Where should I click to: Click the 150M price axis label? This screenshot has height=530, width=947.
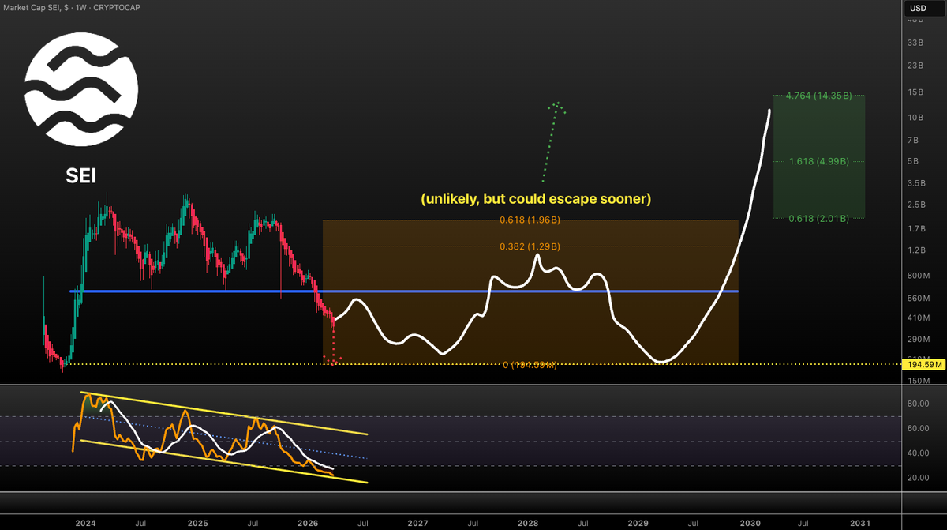coord(919,381)
